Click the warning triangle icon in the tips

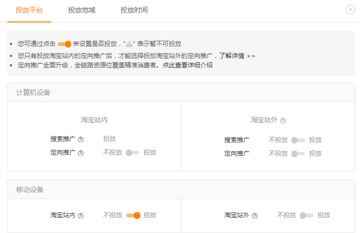(129, 44)
